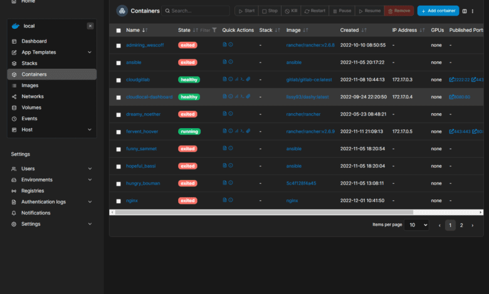Screen dimensions: 489x294
Task: Check the cloudgitlab row checkbox
Action: [118, 80]
